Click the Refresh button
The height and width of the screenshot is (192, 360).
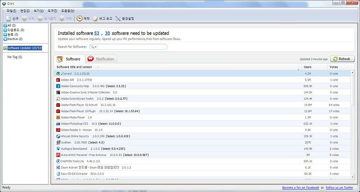(342, 59)
